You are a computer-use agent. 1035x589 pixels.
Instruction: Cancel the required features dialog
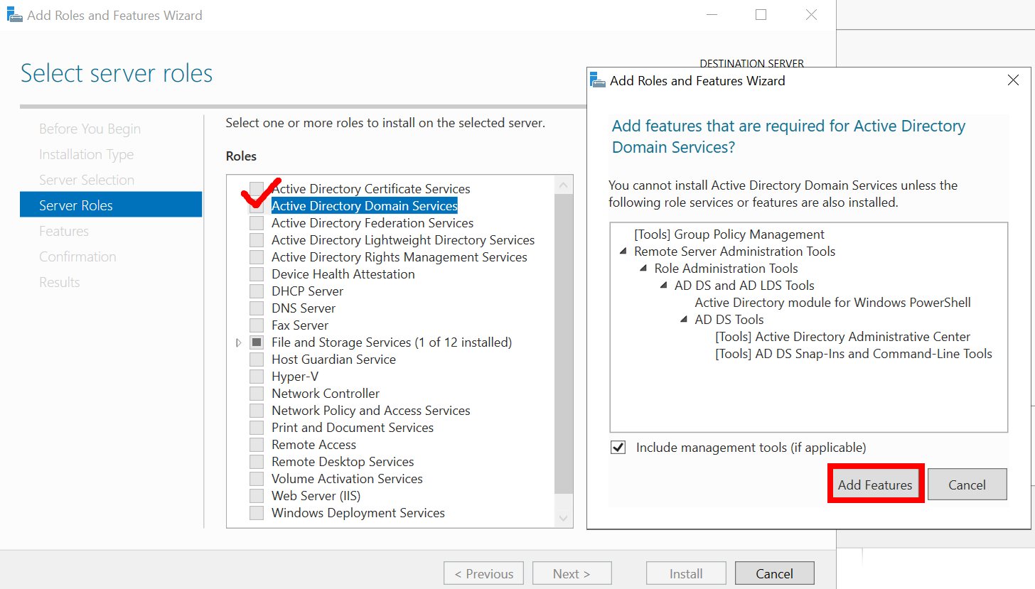pyautogui.click(x=967, y=485)
